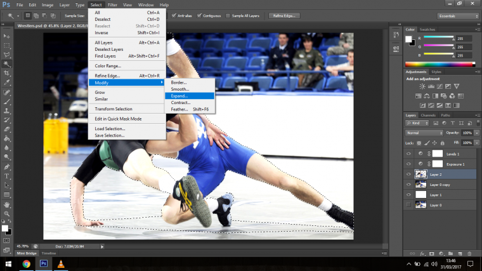The image size is (482, 271).
Task: Click the Refine Edge... button
Action: point(284,16)
